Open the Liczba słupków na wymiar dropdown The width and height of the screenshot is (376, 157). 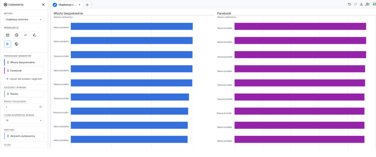point(24,121)
